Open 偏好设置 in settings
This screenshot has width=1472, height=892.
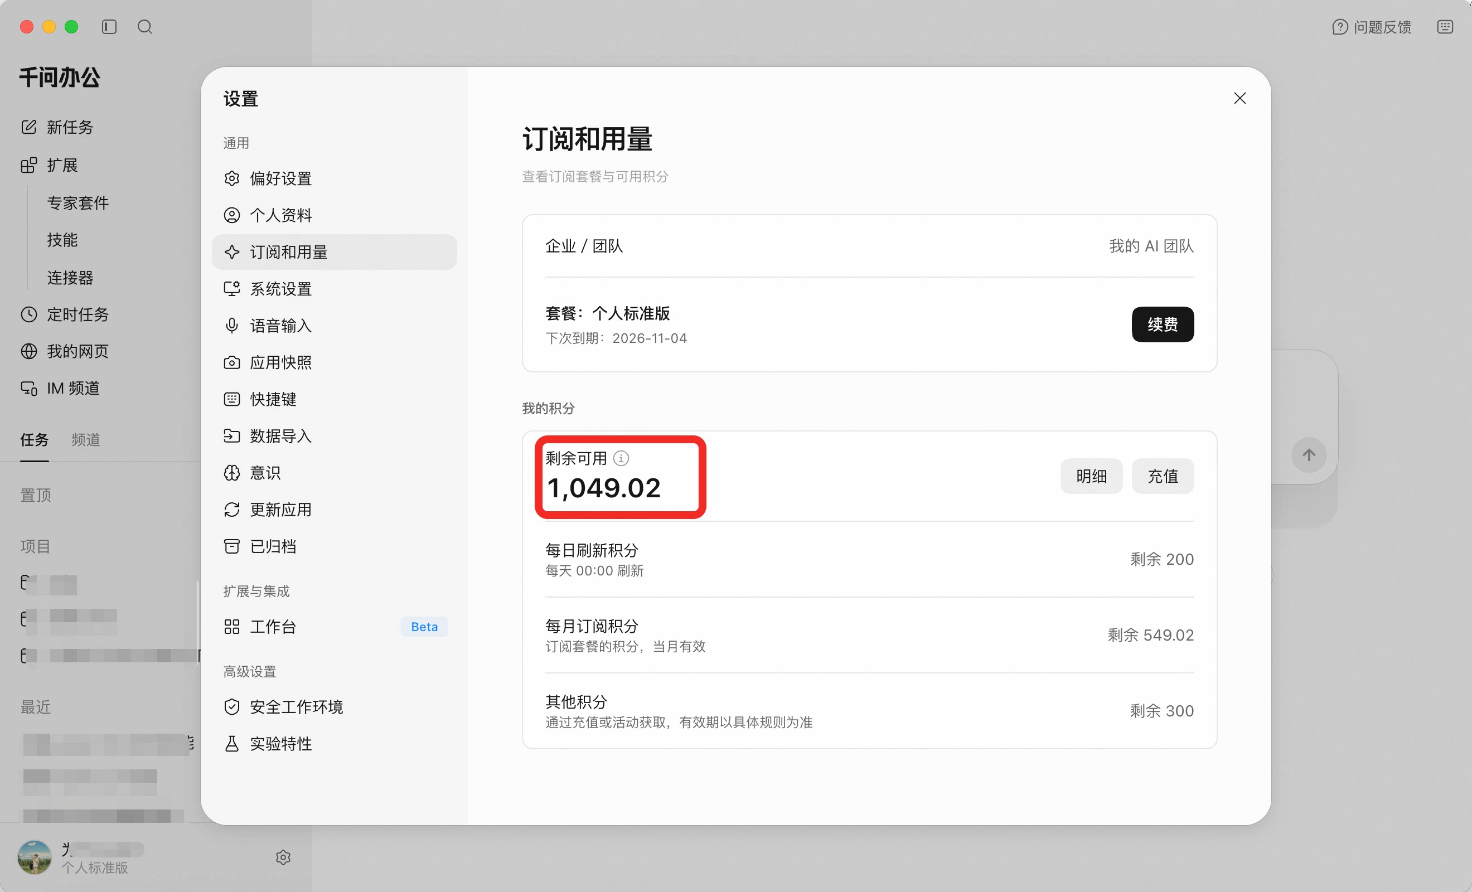[x=335, y=178]
